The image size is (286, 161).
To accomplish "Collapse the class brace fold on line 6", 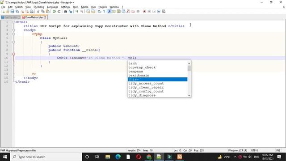I will pos(14,42).
